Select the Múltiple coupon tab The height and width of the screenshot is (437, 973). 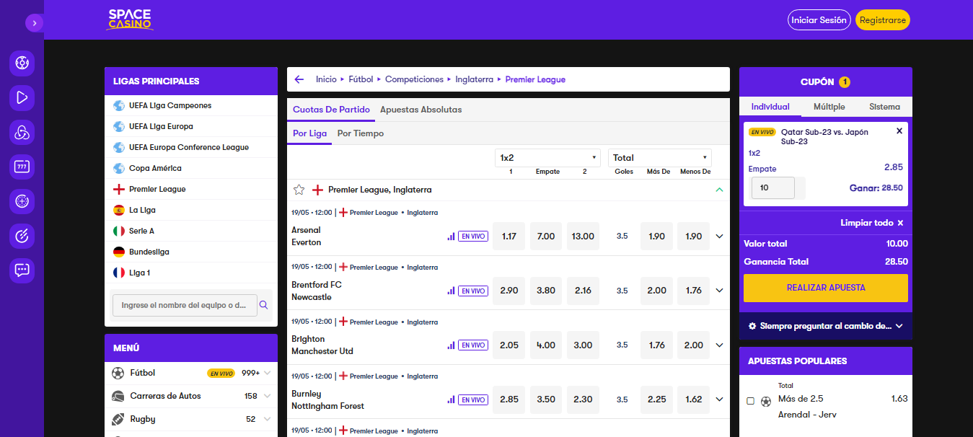click(829, 107)
